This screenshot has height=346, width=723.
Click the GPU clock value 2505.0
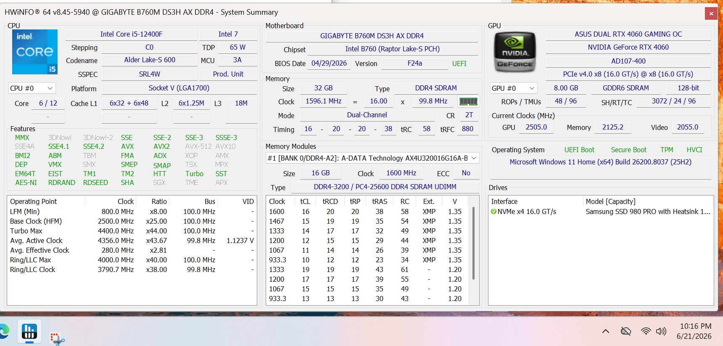coord(536,127)
